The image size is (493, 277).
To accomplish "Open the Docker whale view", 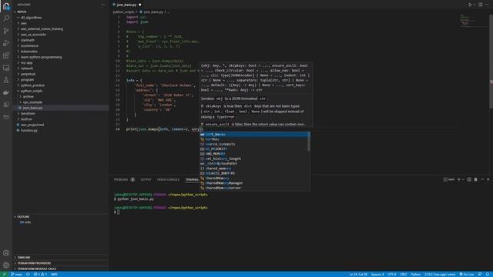I will [6, 92].
